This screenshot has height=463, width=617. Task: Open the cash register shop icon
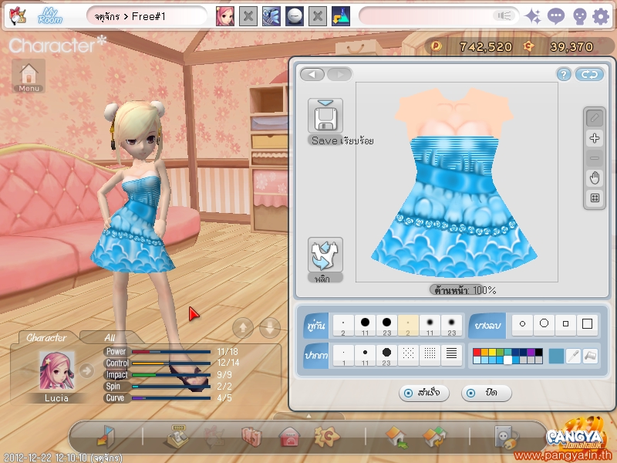coord(177,437)
